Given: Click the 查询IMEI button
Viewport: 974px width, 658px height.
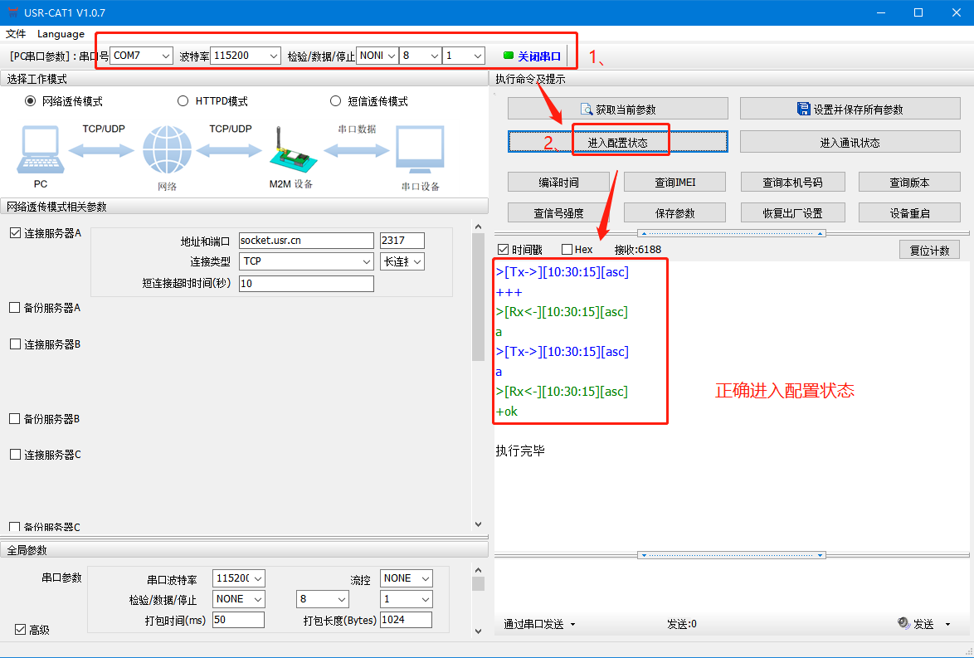Looking at the screenshot, I should click(674, 183).
